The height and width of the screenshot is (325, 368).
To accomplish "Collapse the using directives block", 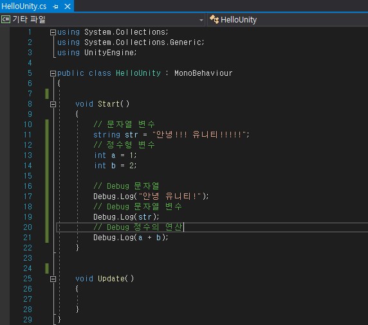I will tap(53, 32).
